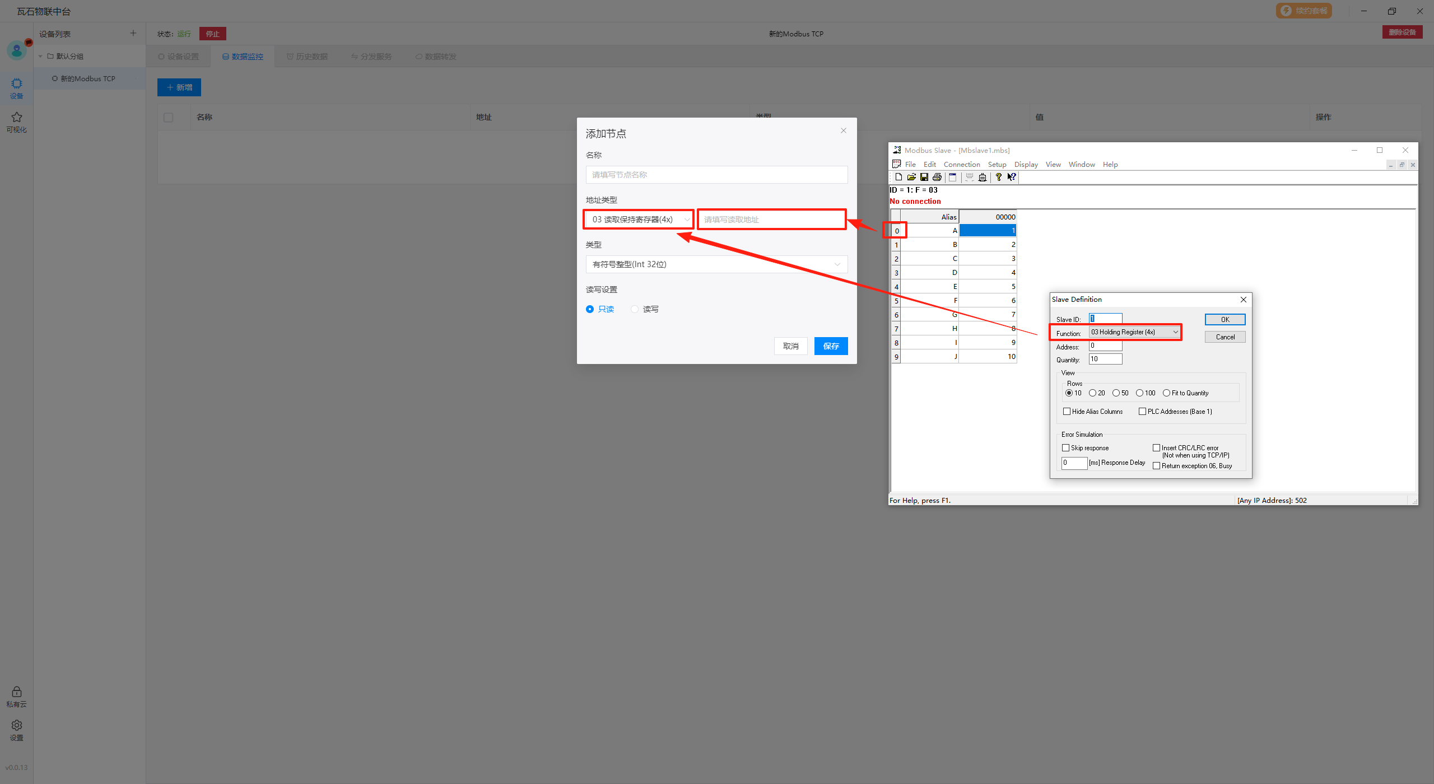Click the New document toolbar icon

898,177
